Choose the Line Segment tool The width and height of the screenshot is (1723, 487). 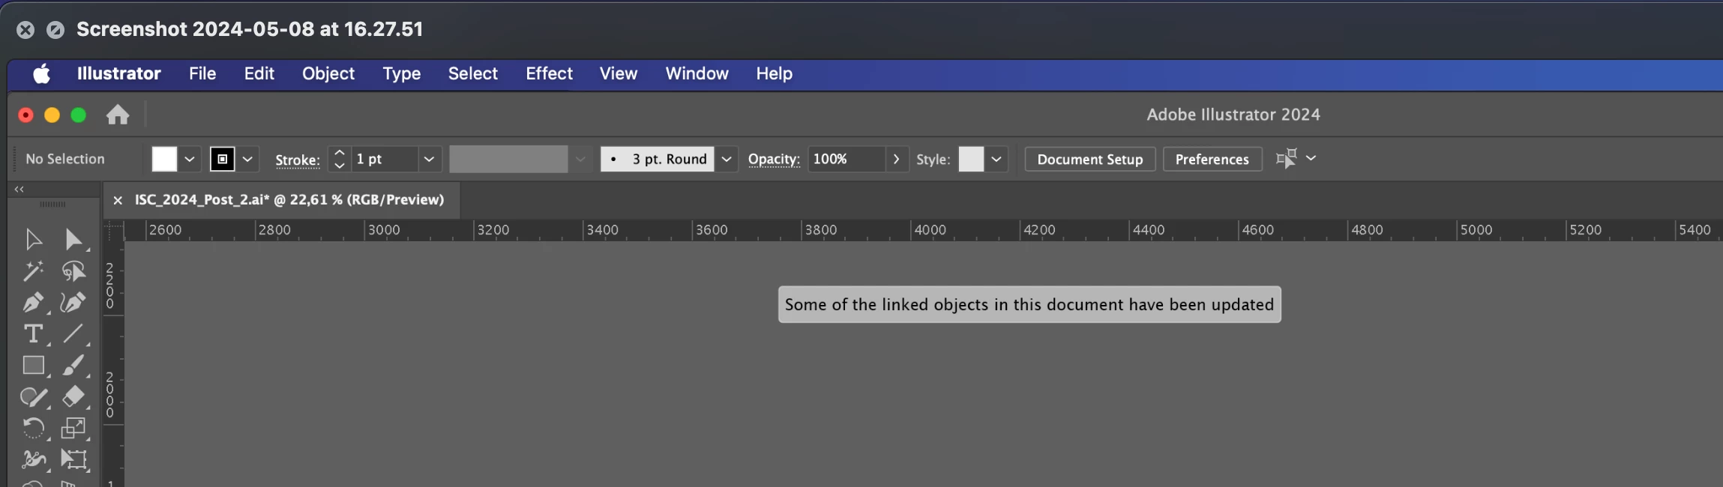coord(73,333)
